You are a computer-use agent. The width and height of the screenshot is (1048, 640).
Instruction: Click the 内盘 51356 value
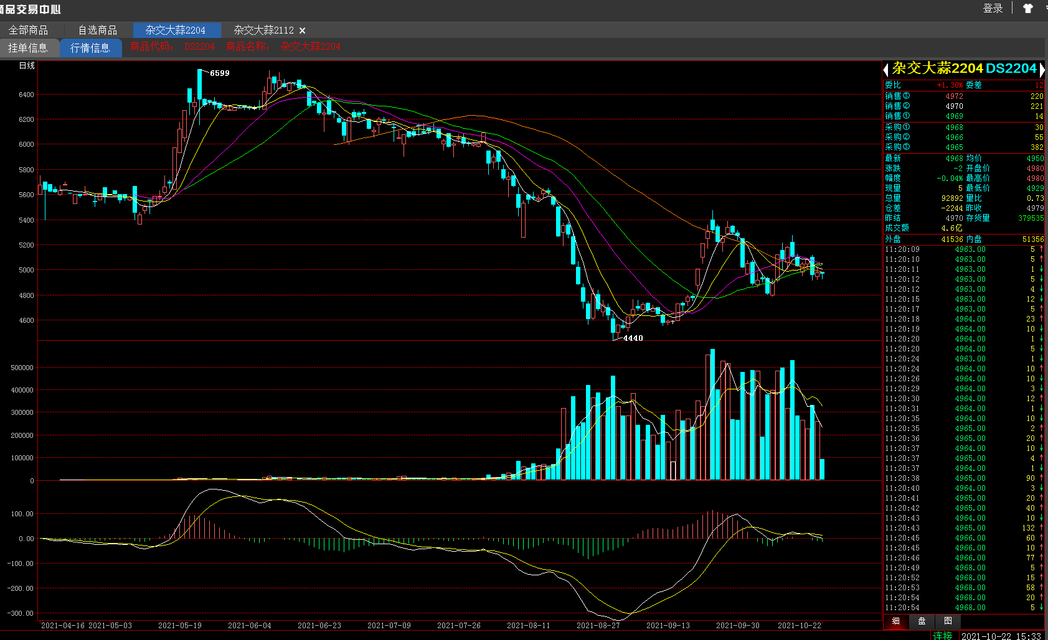1033,239
